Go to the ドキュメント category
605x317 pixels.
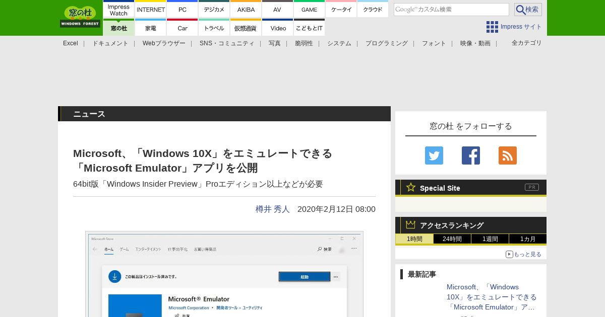(x=110, y=43)
